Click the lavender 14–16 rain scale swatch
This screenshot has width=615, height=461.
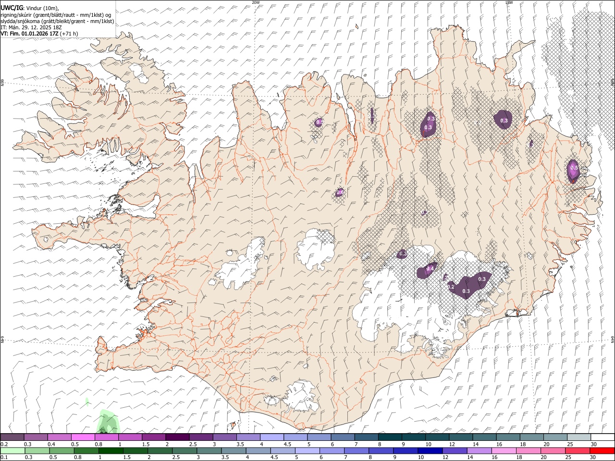pos(479,450)
